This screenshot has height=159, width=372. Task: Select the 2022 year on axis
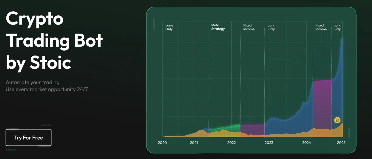[231, 143]
